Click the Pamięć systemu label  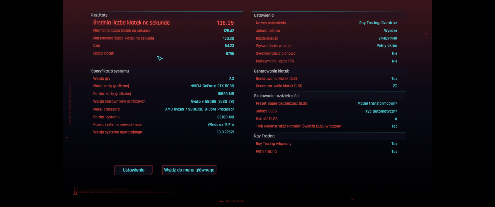click(x=106, y=117)
